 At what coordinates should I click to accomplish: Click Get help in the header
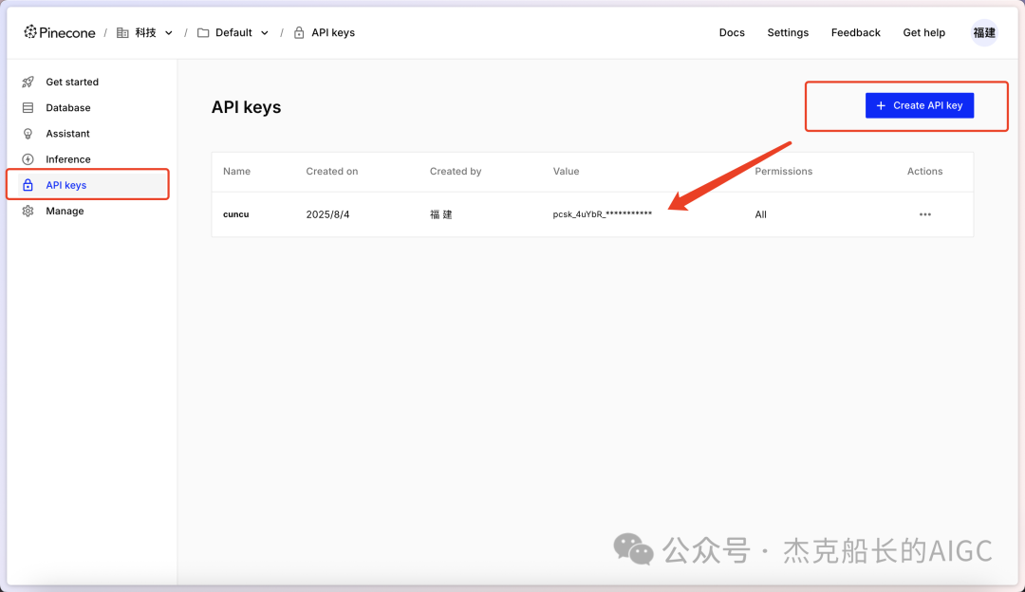[x=923, y=32]
